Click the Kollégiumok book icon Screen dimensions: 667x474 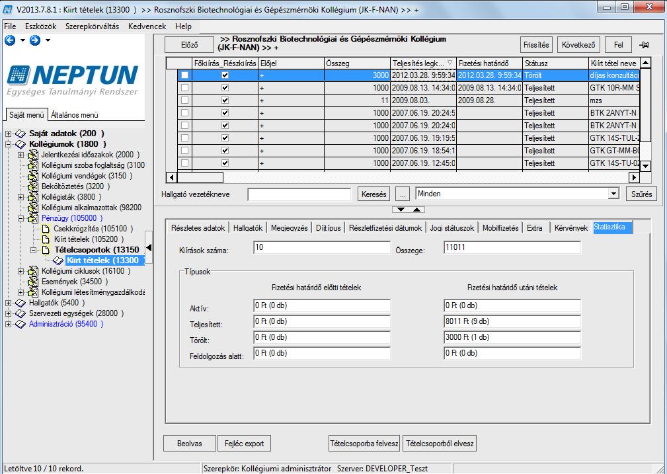[20, 144]
